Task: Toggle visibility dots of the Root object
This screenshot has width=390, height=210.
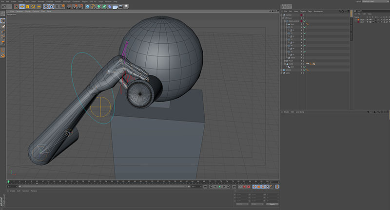Action: click(304, 61)
